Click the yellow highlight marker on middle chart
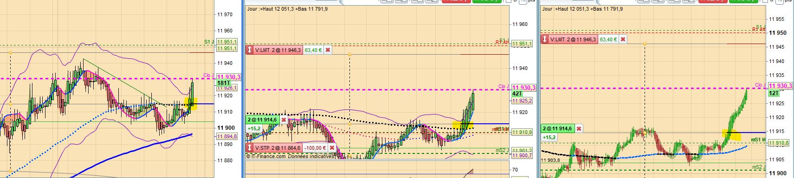Screen dimensions: 794x178 pyautogui.click(x=463, y=125)
